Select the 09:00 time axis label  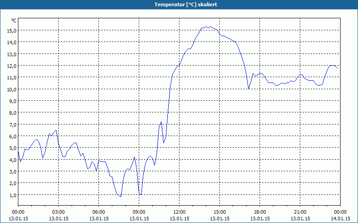click(139, 212)
